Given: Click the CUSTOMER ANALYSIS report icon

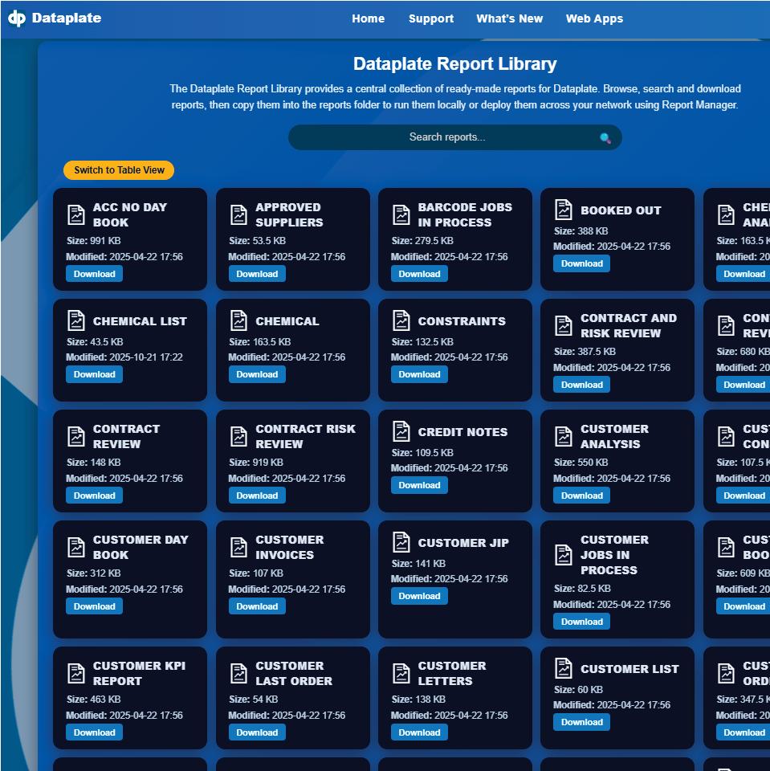Looking at the screenshot, I should click(564, 436).
